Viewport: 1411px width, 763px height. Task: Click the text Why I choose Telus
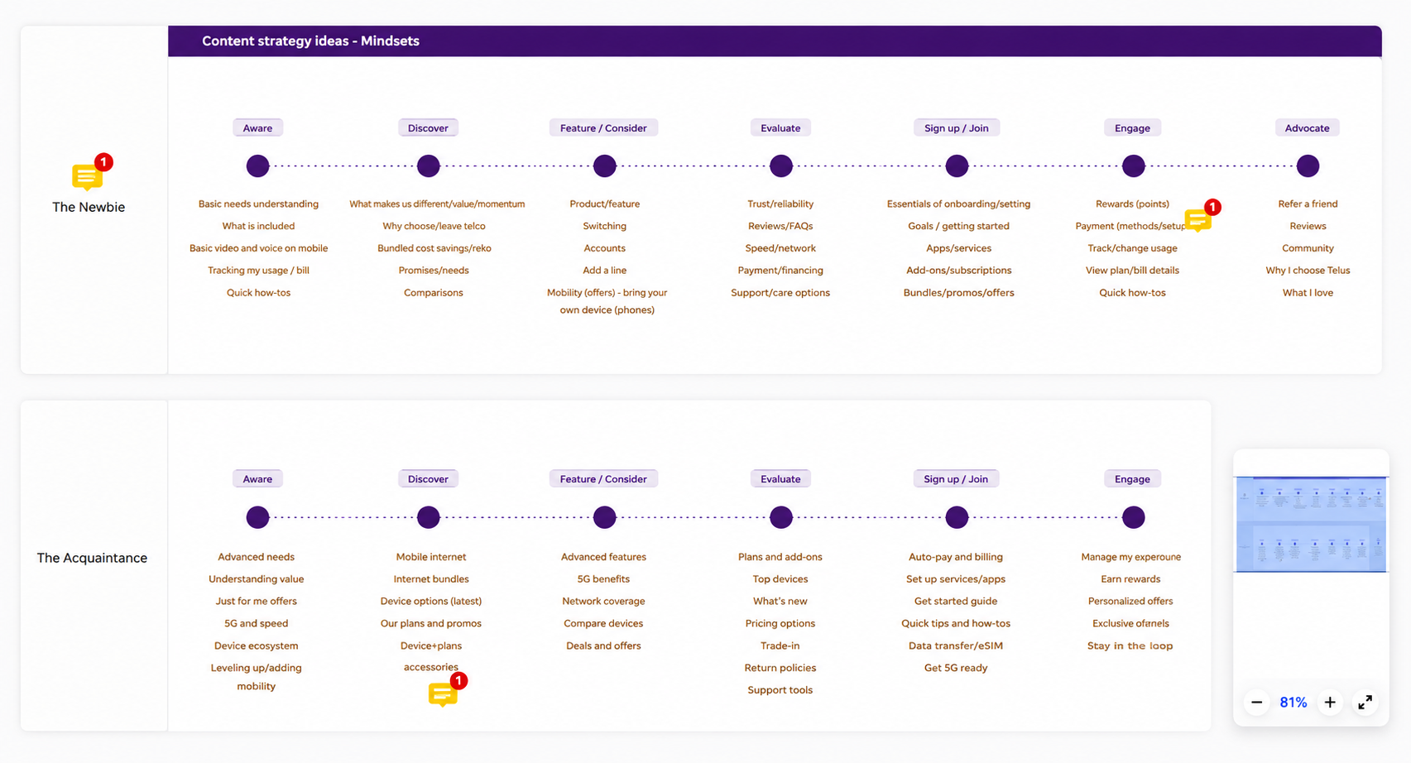(x=1308, y=270)
